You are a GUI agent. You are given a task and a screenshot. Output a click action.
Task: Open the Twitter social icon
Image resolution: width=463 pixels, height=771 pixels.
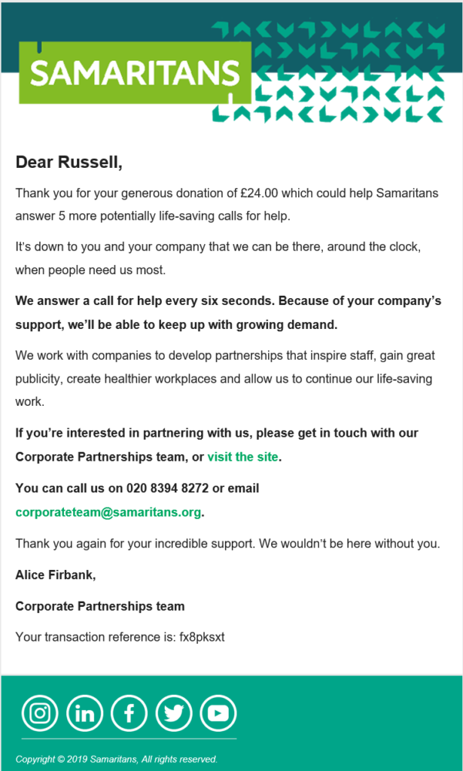coord(174,713)
